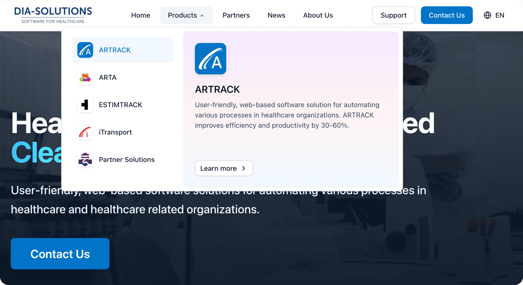Image resolution: width=523 pixels, height=285 pixels.
Task: Select ESTIMTRACK from the products menu
Action: click(x=120, y=105)
